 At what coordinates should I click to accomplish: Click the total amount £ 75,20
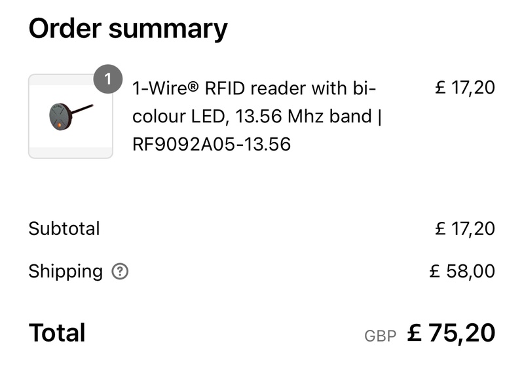451,333
